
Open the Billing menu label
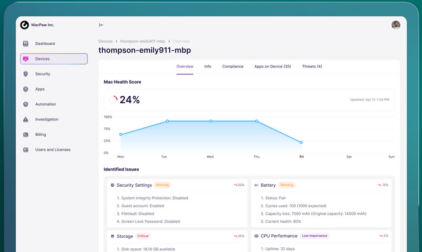point(41,135)
